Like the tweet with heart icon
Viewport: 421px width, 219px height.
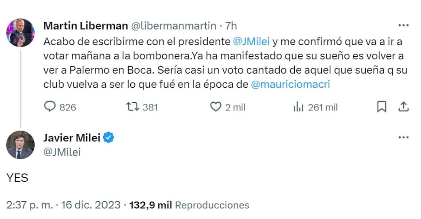(215, 107)
